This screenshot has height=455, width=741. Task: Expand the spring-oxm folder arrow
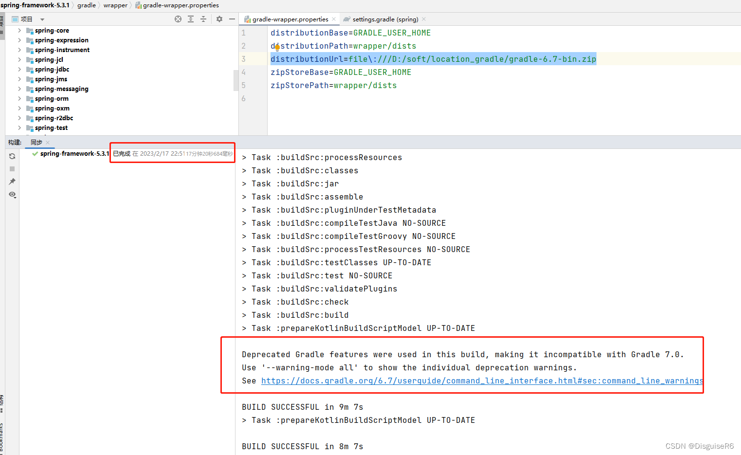(x=19, y=108)
